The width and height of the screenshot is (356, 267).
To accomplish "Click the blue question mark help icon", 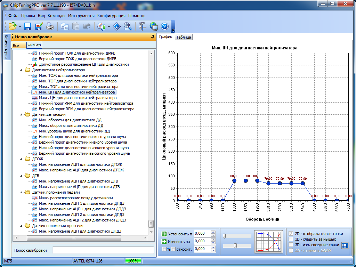I will coord(164,26).
